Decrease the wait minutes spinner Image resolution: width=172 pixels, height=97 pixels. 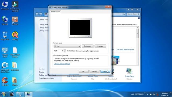[65, 51]
